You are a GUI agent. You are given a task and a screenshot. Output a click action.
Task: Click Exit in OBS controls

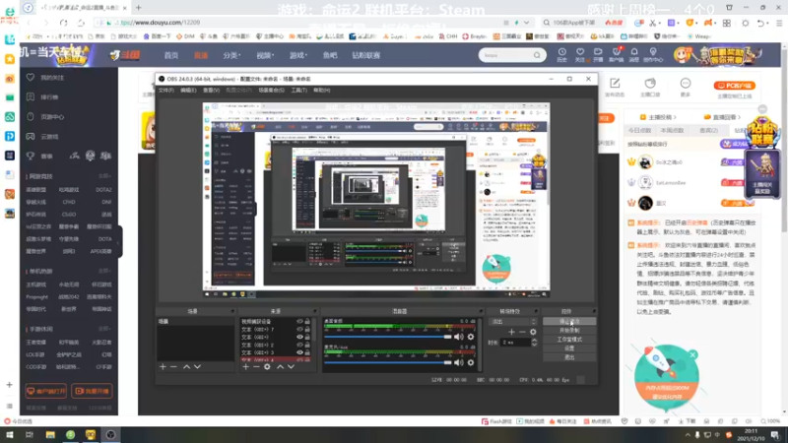click(x=569, y=357)
